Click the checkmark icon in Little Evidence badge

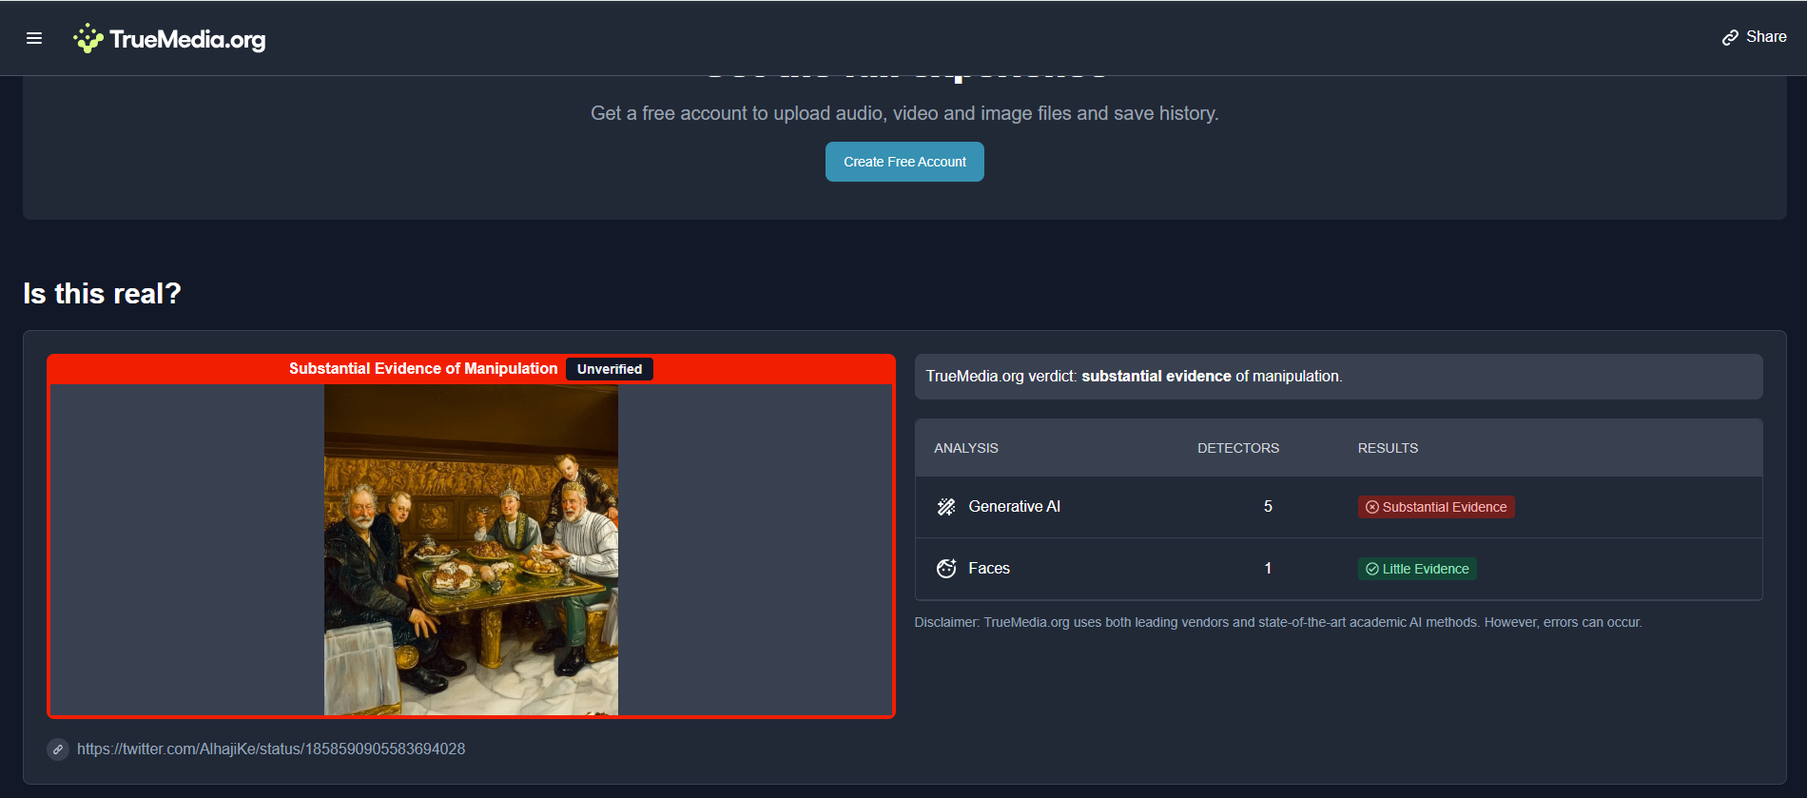pyautogui.click(x=1372, y=570)
